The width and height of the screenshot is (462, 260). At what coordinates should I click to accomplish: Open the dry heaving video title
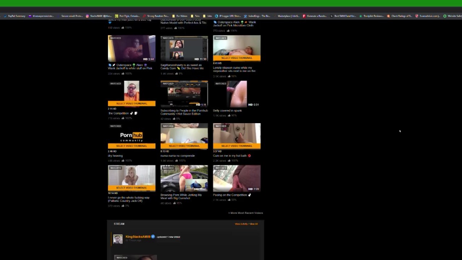click(115, 156)
